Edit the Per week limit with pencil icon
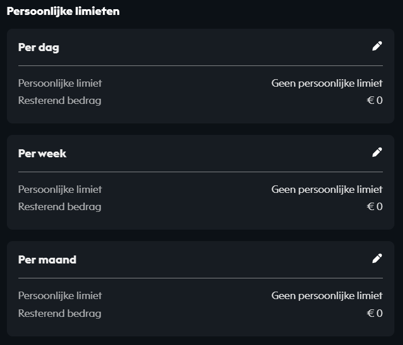 [377, 152]
